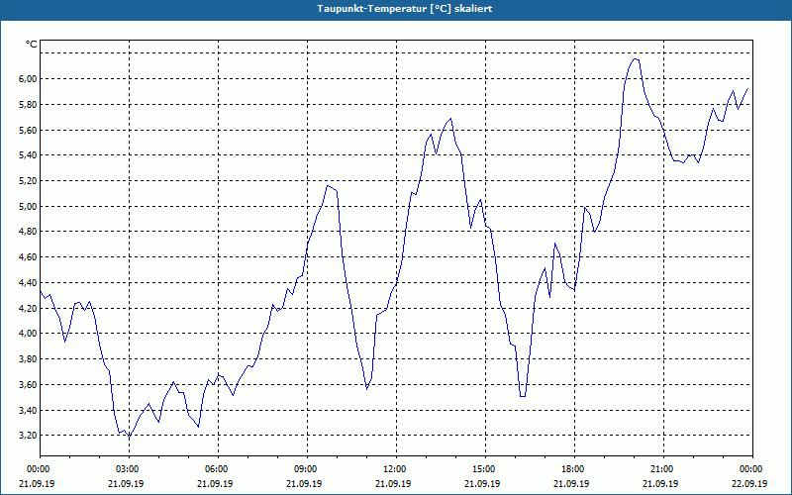792x495 pixels.
Task: Click the 4,20 y-axis label
Action: 29,308
